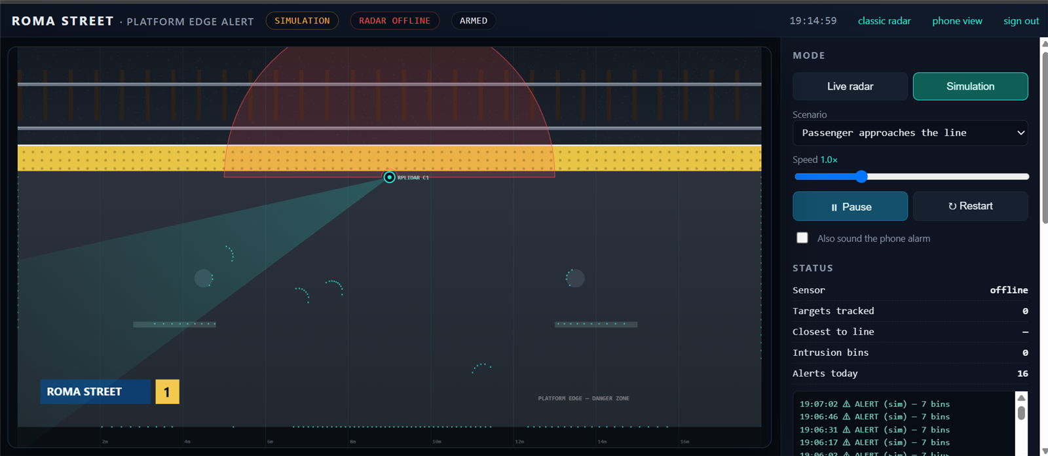Select Simulation mode button
The height and width of the screenshot is (456, 1048).
(x=970, y=86)
